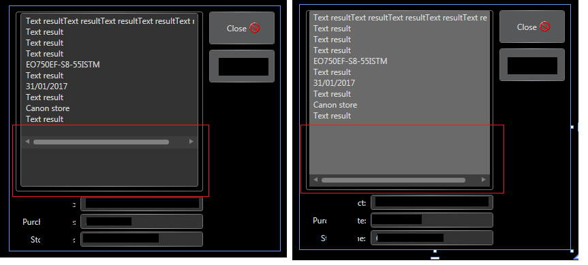Click right scroll arrow of right window's list
The height and width of the screenshot is (265, 588).
[x=484, y=180]
